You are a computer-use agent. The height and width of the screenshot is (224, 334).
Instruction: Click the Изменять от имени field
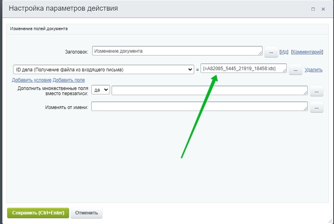199,107
